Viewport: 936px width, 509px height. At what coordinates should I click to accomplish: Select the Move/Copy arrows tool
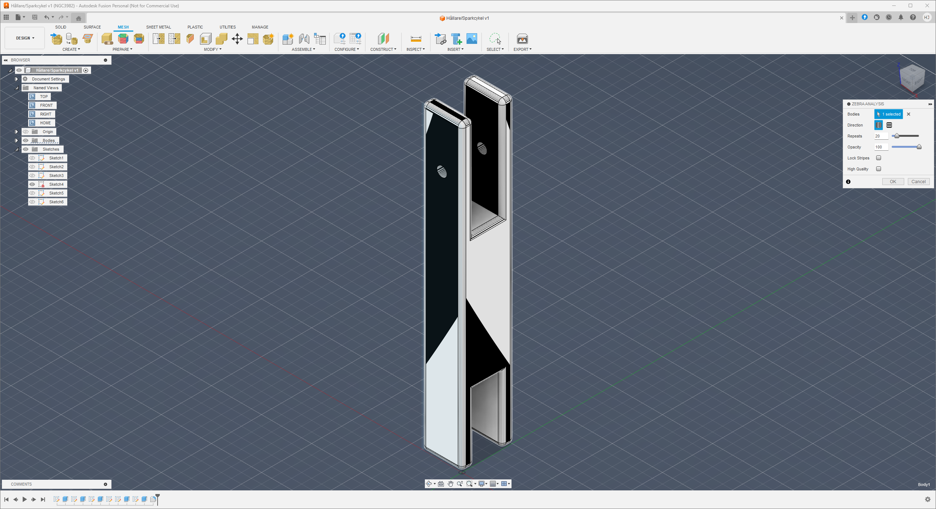(237, 39)
